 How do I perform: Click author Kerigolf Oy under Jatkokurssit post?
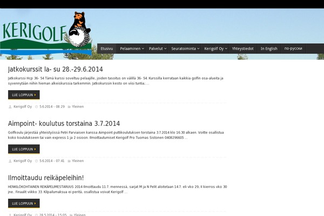click(23, 107)
